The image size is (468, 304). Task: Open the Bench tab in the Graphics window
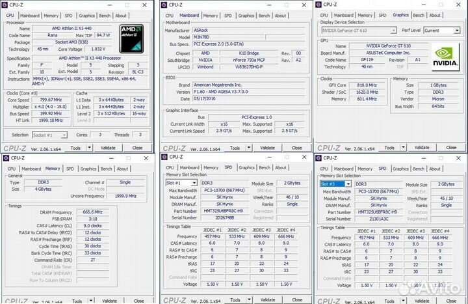click(x=419, y=15)
